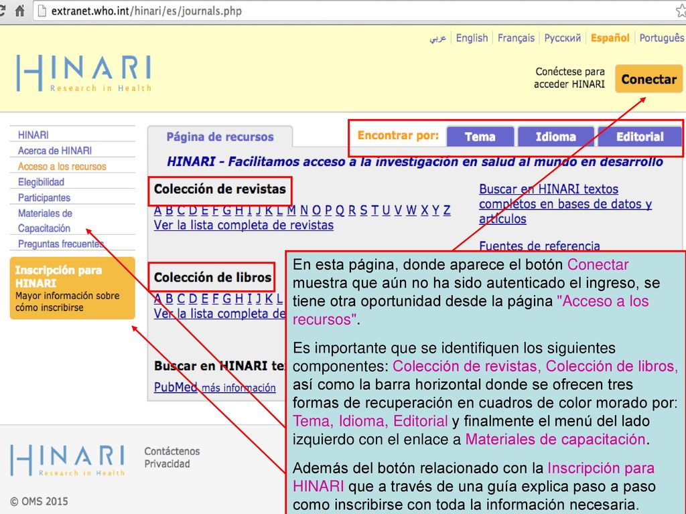Switch language to Português
The height and width of the screenshot is (514, 686).
coord(661,38)
